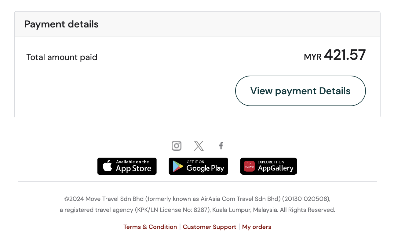Click the divider line below the app badges
This screenshot has width=394, height=250.
[197, 182]
